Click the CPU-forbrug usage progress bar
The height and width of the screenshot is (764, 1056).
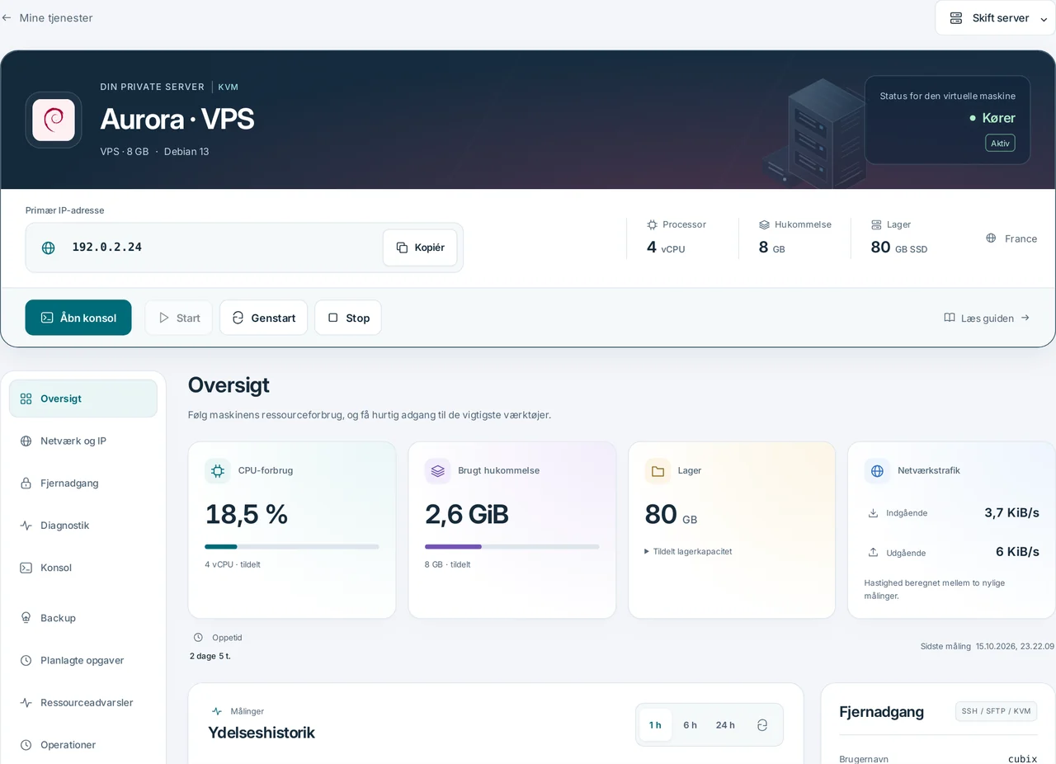(x=292, y=546)
